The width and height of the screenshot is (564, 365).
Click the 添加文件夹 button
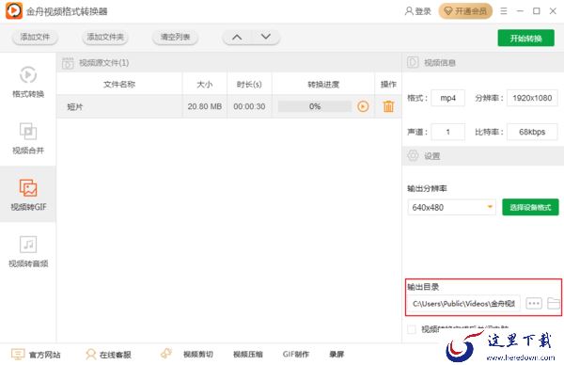coord(105,37)
